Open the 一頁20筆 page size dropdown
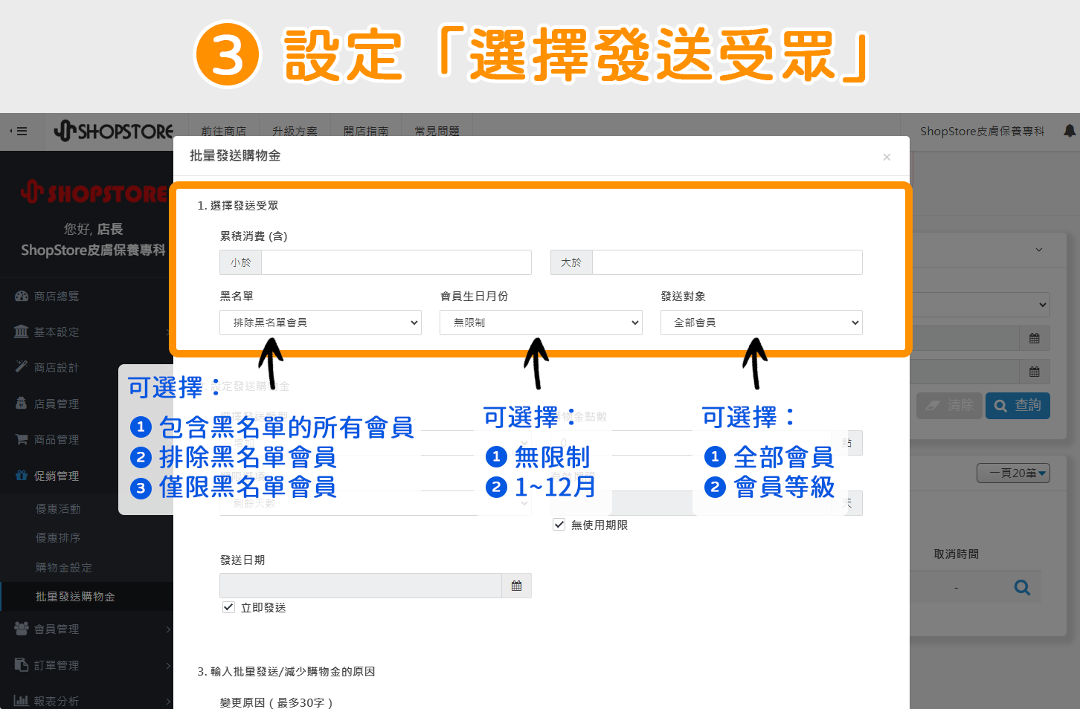The width and height of the screenshot is (1080, 709). (x=1013, y=473)
